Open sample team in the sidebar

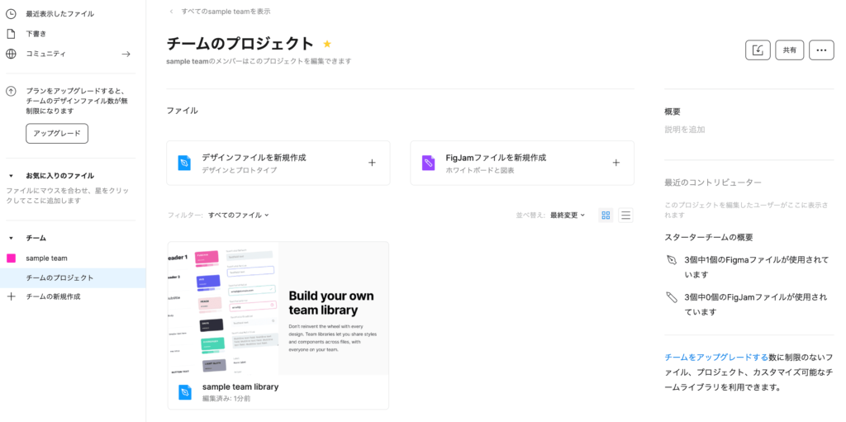pyautogui.click(x=46, y=258)
